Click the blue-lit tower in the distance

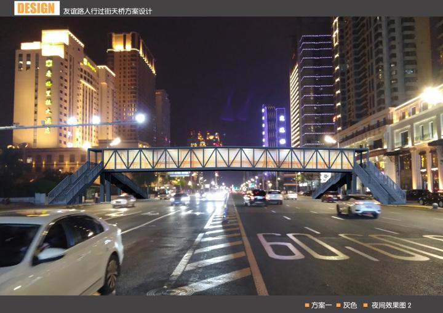click(x=274, y=126)
